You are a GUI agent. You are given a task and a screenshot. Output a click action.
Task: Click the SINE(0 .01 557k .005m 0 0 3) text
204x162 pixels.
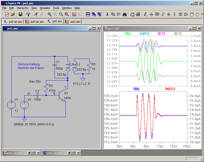34,124
